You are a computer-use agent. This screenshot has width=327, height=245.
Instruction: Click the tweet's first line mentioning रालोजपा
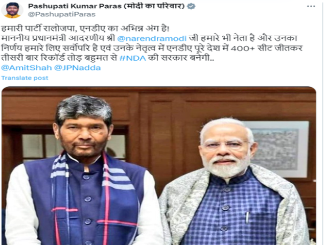pos(85,29)
